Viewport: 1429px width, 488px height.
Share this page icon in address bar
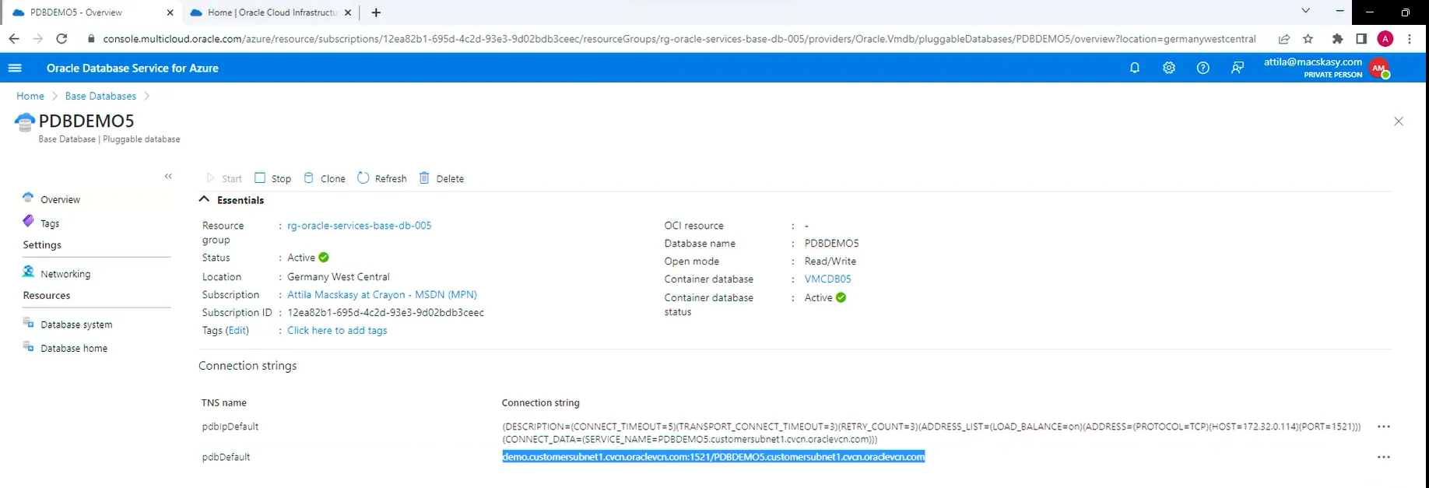[x=1283, y=38]
